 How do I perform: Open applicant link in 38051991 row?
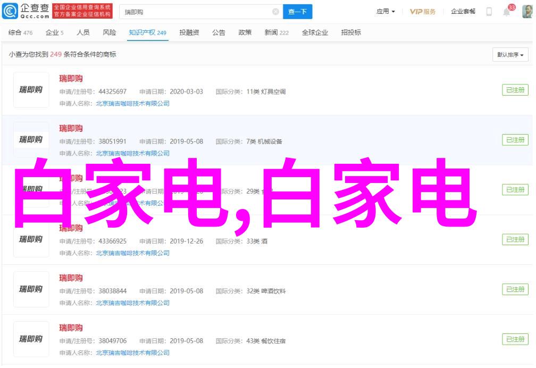pos(132,153)
